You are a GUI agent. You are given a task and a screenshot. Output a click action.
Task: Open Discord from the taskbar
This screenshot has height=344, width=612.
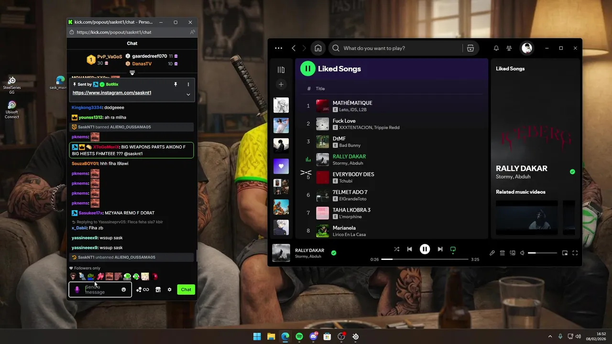(x=314, y=336)
